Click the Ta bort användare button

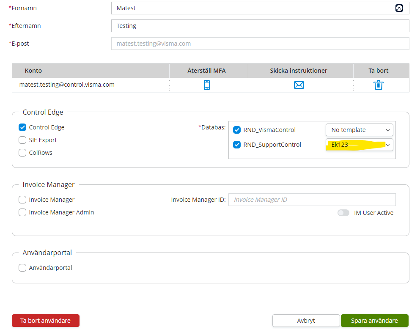click(x=46, y=321)
